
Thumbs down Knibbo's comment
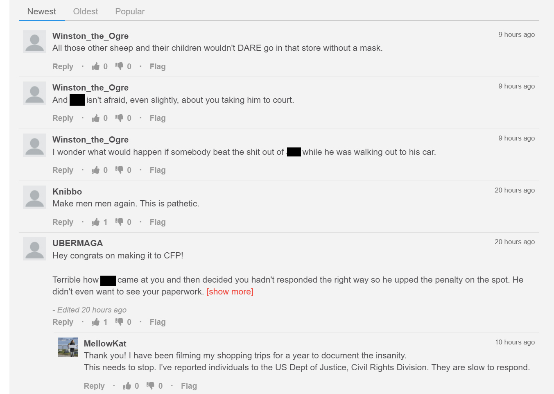[119, 222]
